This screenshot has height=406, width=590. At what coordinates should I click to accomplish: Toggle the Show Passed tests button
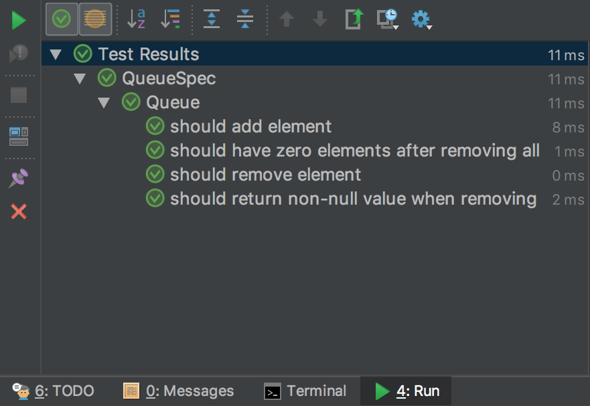(62, 19)
